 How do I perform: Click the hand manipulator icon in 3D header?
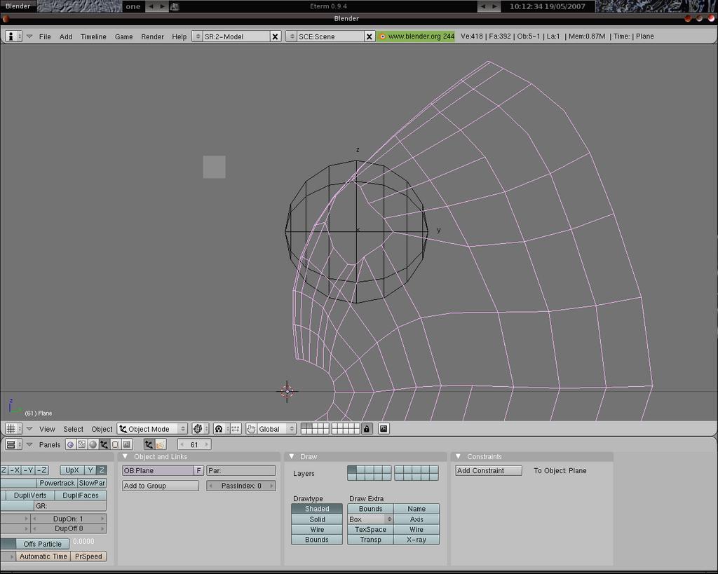(x=251, y=429)
